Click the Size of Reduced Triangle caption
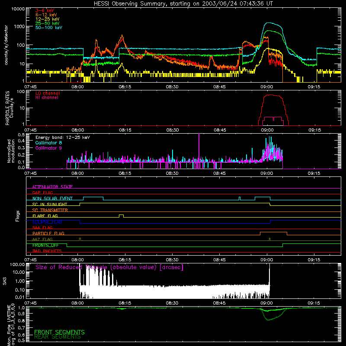This screenshot has height=346, width=346. [x=109, y=267]
